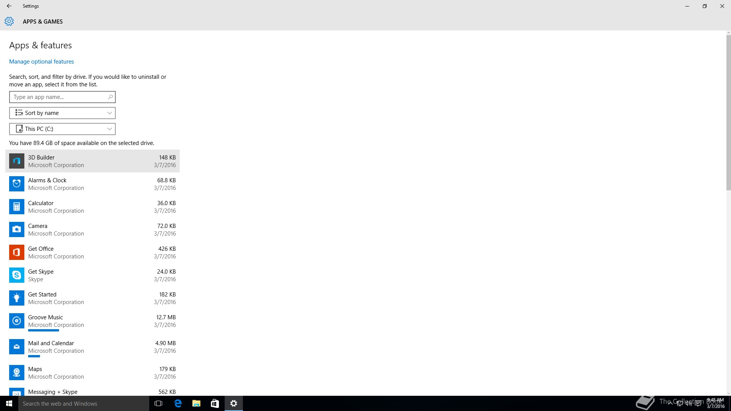Click the Groove Music app icon
The height and width of the screenshot is (411, 731).
tap(17, 321)
